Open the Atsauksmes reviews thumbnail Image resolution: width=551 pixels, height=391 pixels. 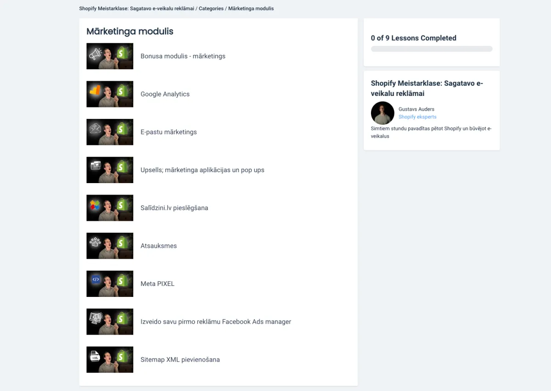click(110, 246)
